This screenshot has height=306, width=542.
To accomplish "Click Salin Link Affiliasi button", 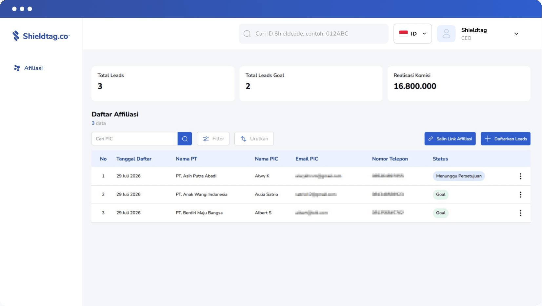I will pos(450,139).
